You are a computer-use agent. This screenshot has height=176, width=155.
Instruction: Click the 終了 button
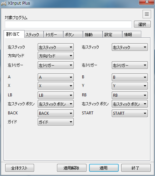coord(136,168)
